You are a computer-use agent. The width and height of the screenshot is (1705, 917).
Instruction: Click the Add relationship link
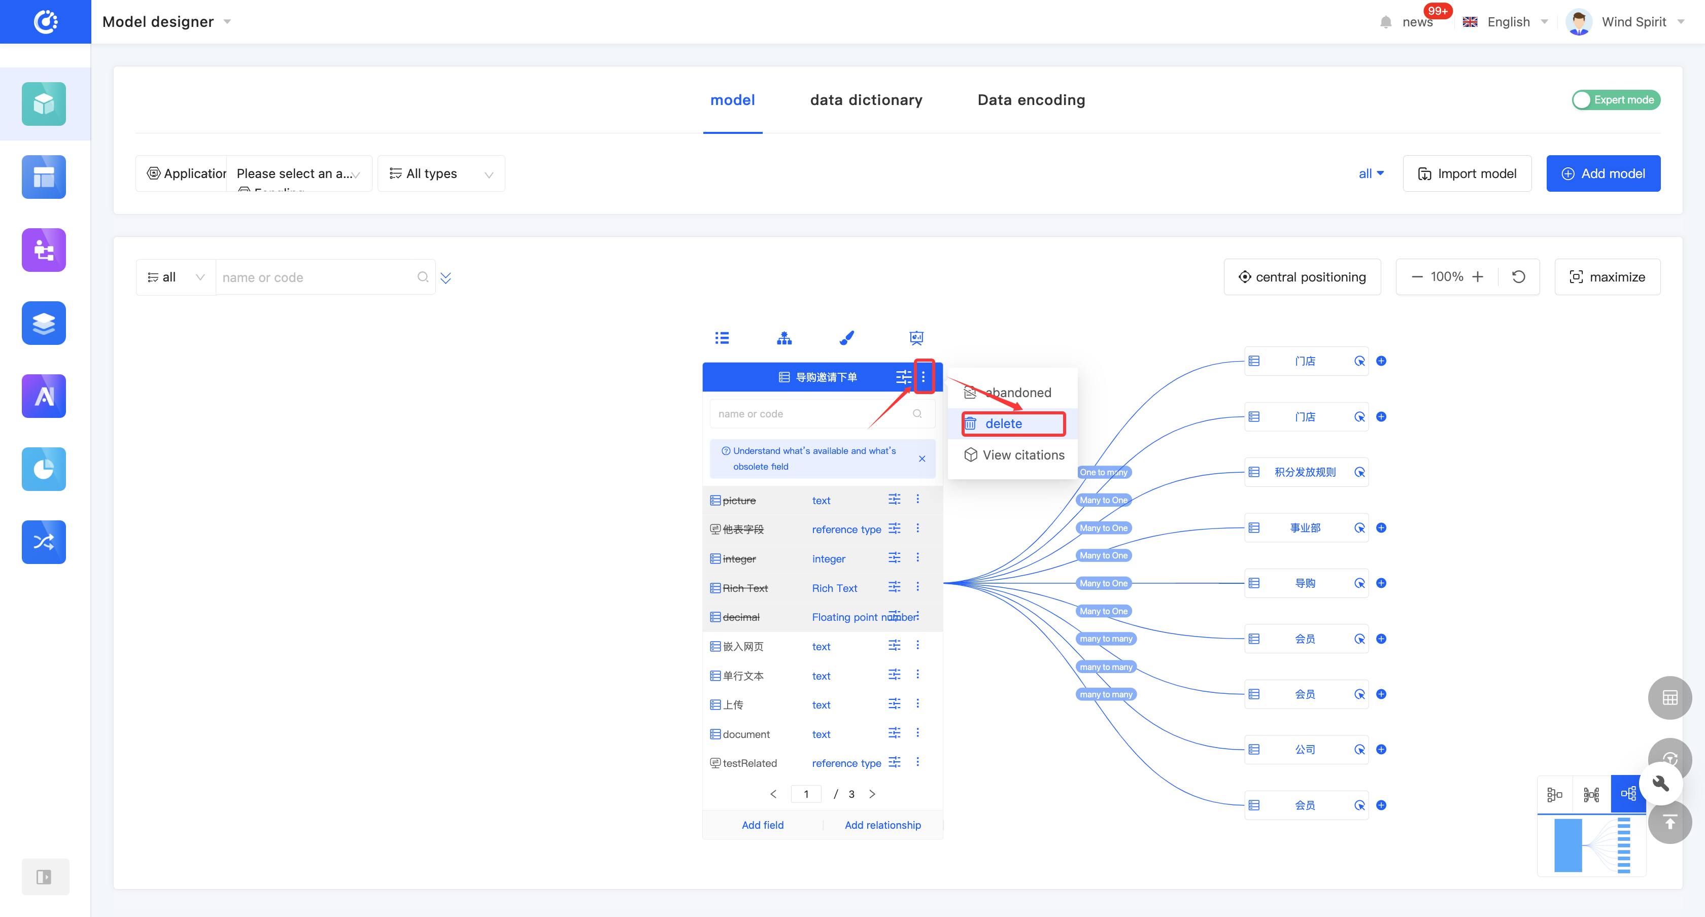pos(882,824)
